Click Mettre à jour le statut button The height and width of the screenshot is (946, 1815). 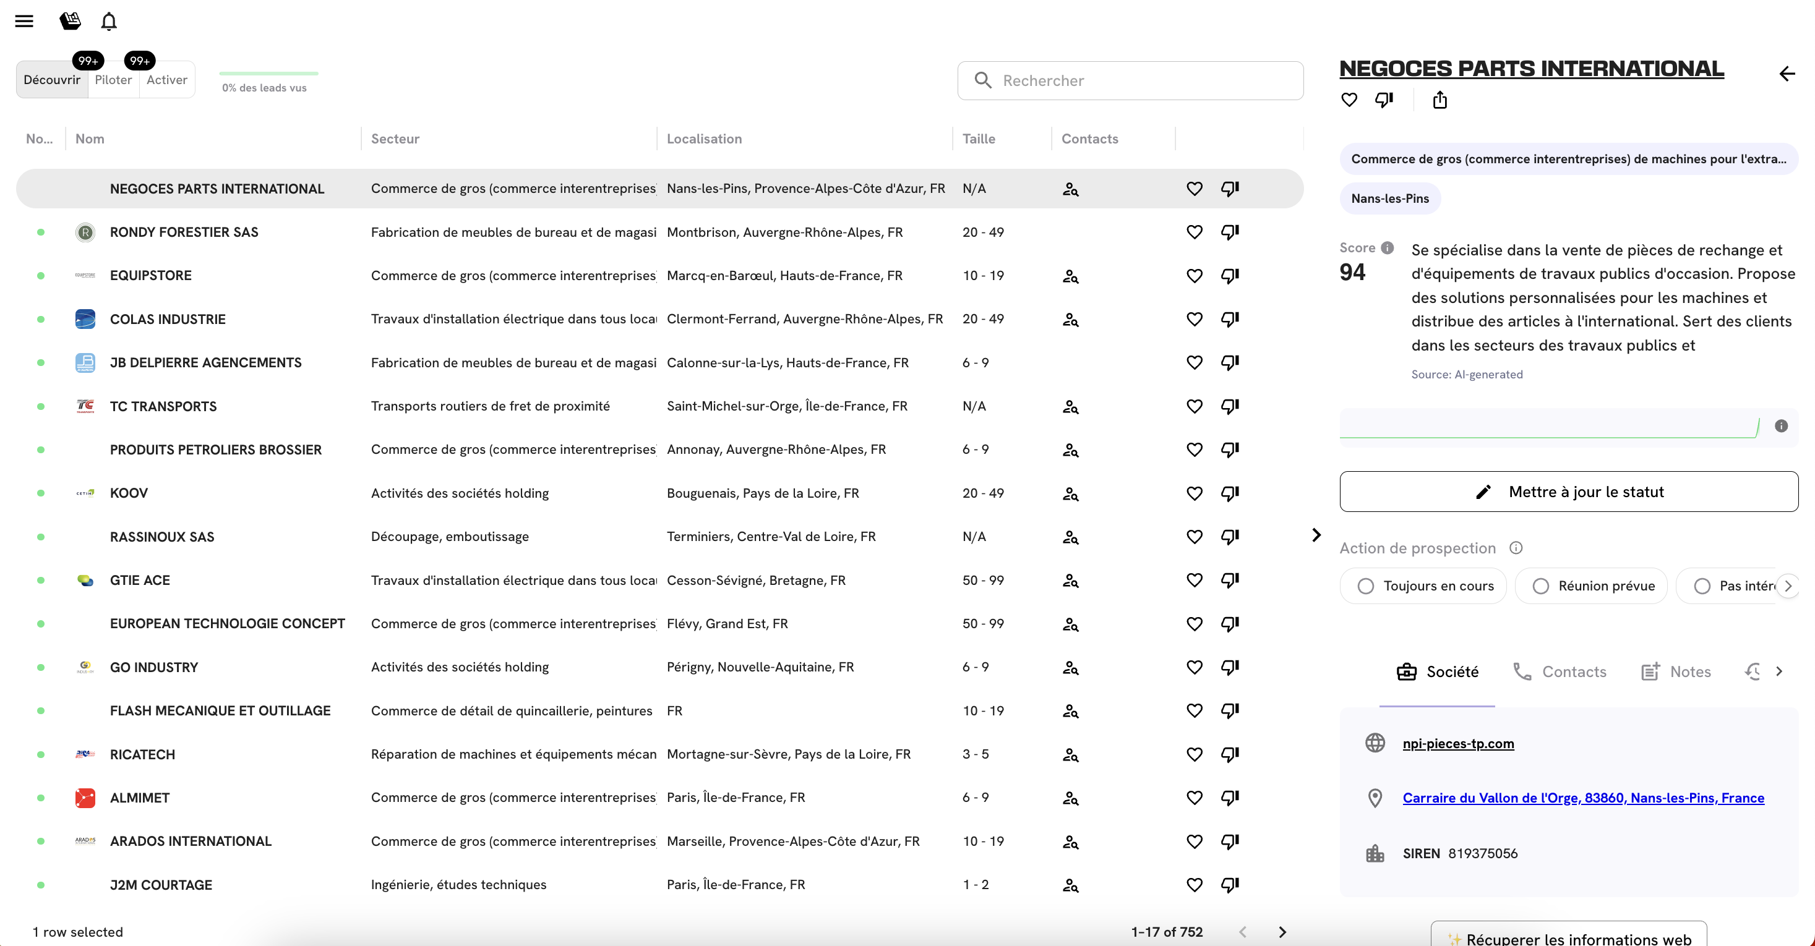point(1568,492)
